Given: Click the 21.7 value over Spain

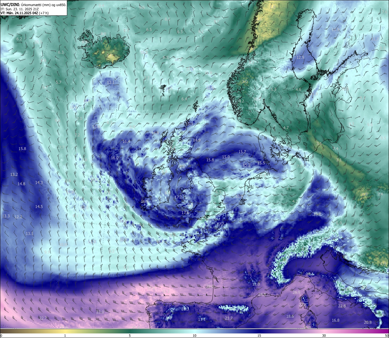Looking at the screenshot, I should tap(229, 318).
